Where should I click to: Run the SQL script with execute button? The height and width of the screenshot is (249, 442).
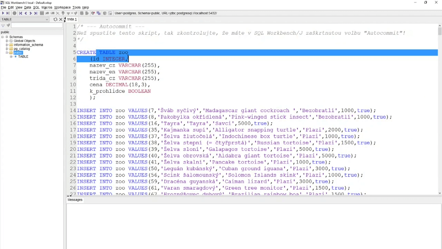click(3, 13)
